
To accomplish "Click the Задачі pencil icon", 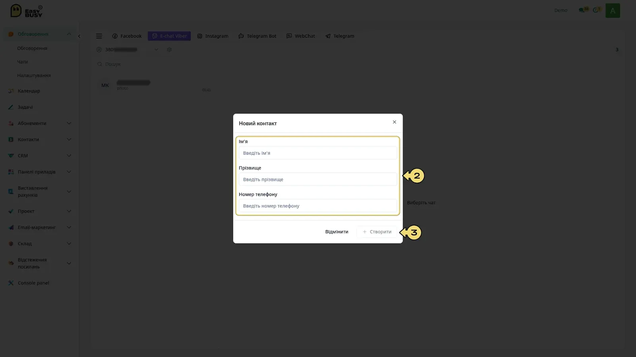I will pos(11,107).
